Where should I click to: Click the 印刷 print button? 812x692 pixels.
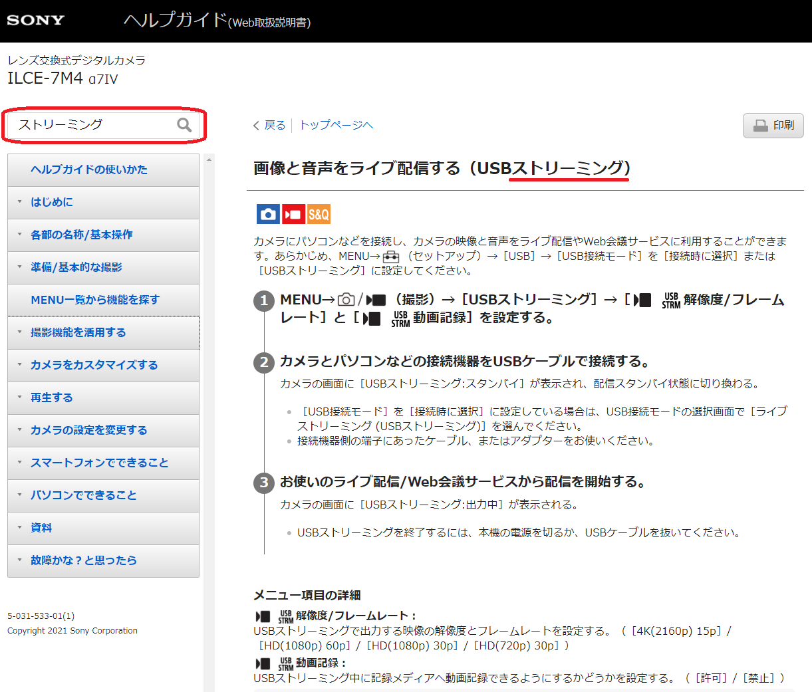coord(773,125)
